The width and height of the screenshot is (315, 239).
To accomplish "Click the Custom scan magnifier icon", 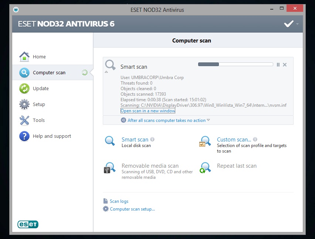I will pos(205,141).
